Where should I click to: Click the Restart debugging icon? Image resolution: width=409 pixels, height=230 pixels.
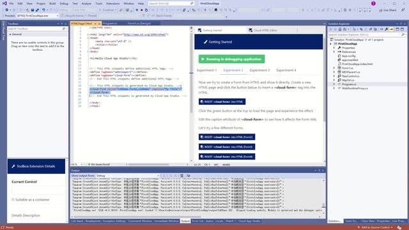[x=146, y=10]
